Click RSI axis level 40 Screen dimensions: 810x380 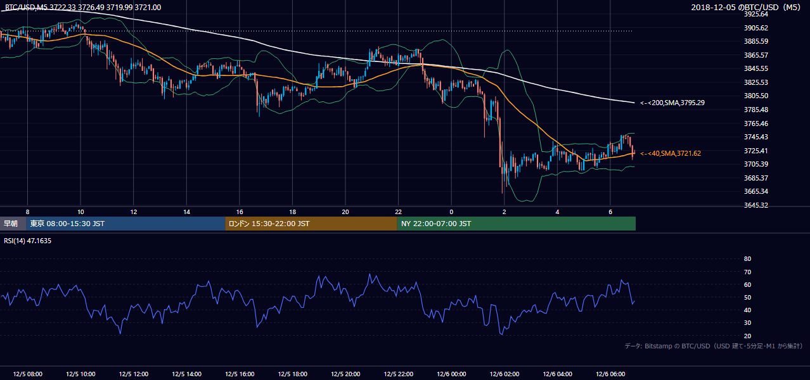coord(747,310)
